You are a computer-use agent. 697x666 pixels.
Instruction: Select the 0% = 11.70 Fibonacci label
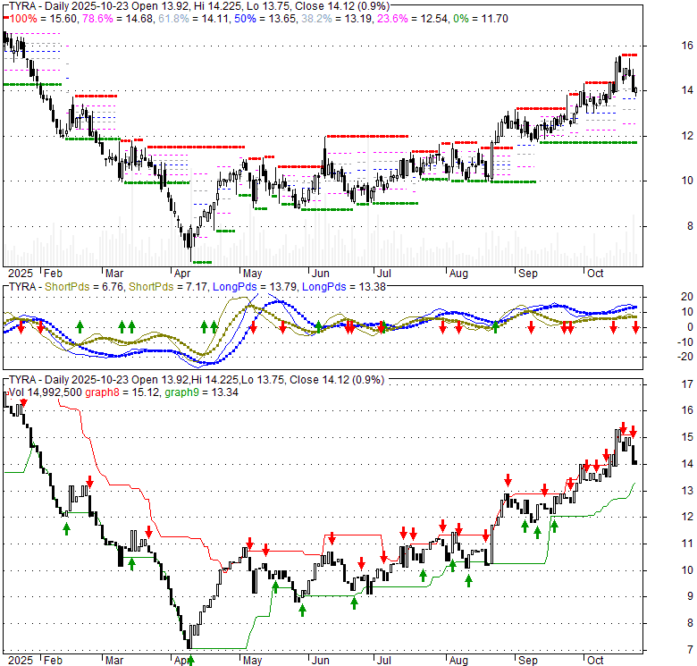coord(482,19)
